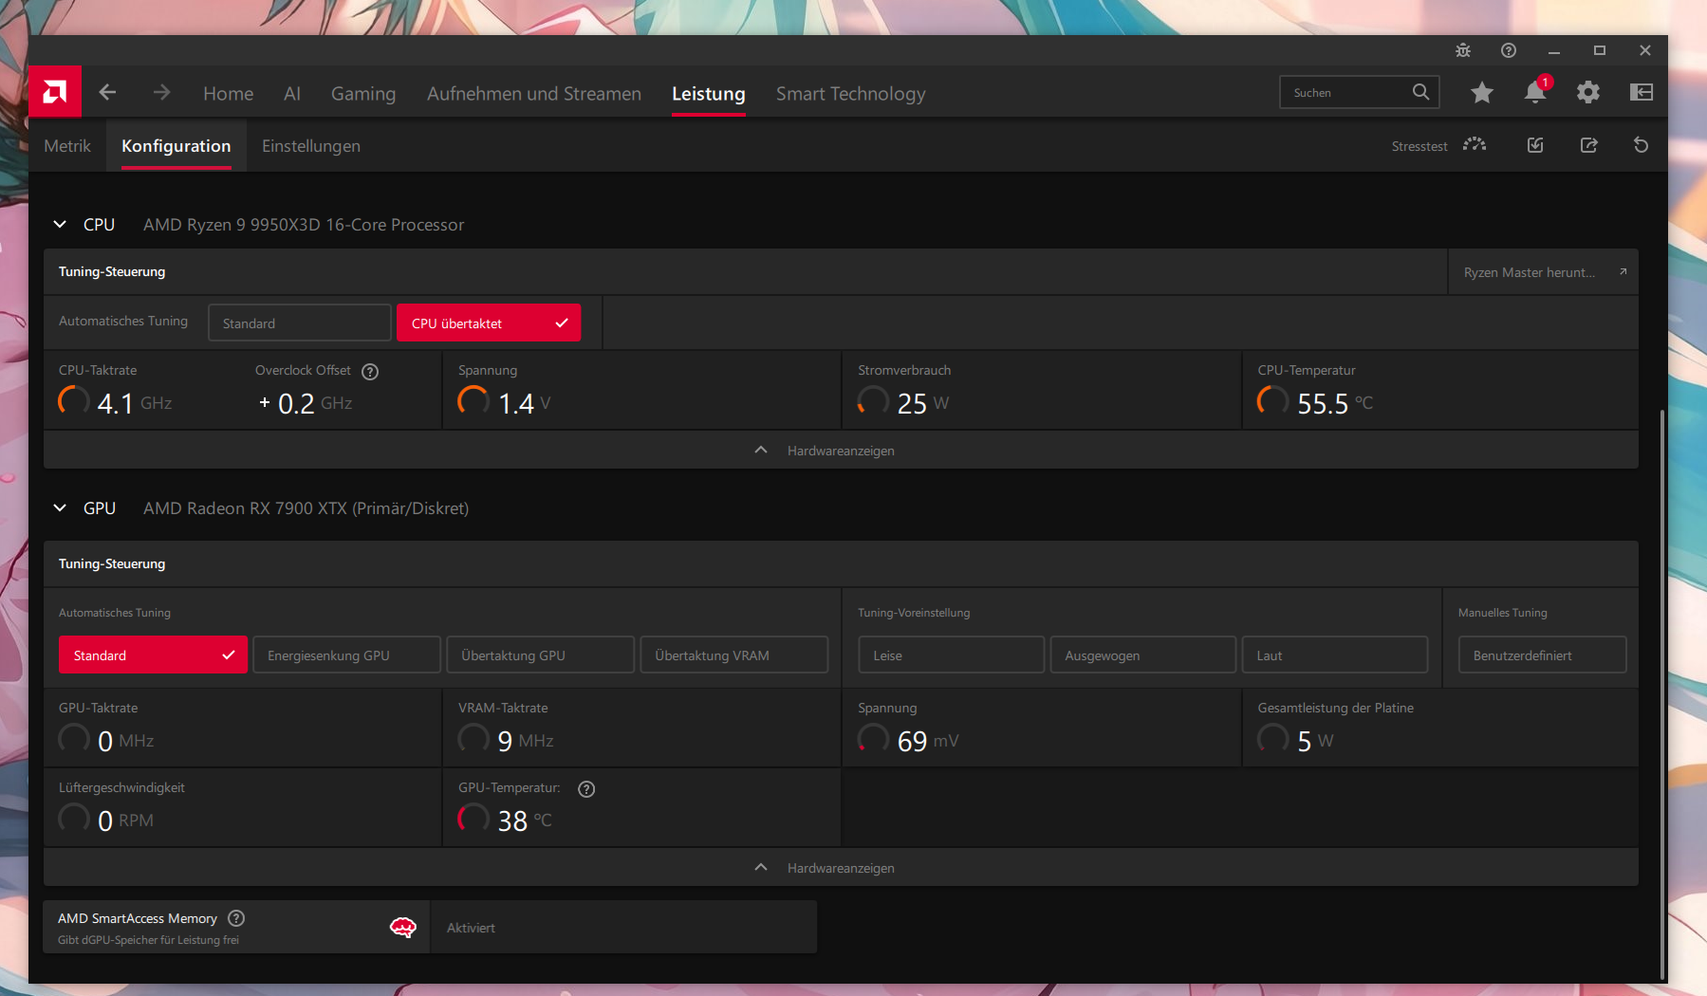This screenshot has width=1707, height=996.
Task: Select Standard CPU automatic tuning
Action: point(300,323)
